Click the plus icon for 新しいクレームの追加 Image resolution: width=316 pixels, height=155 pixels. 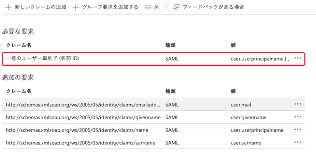pos(8,7)
